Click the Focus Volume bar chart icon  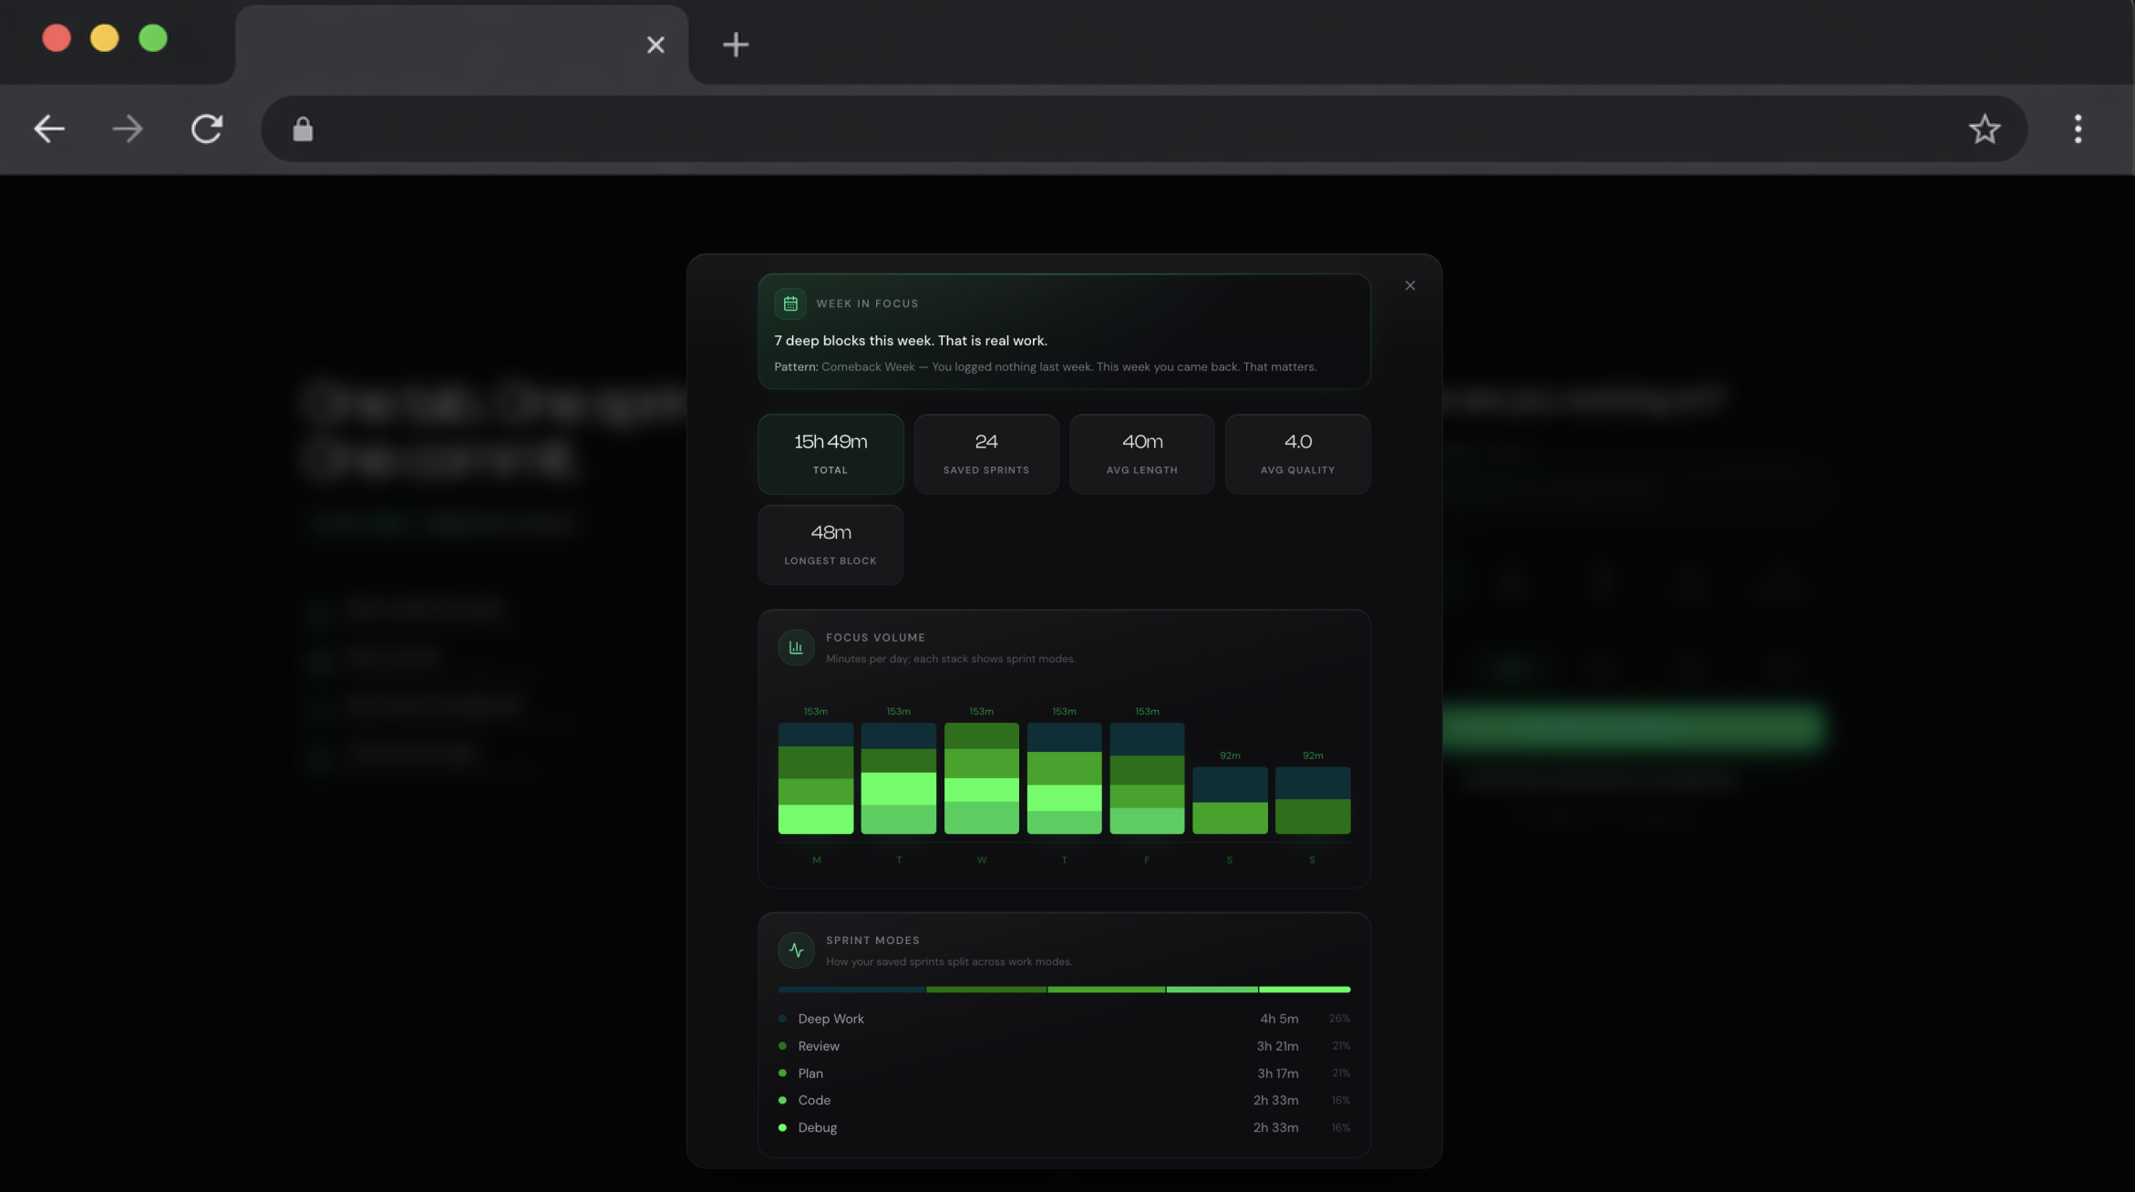coord(796,647)
